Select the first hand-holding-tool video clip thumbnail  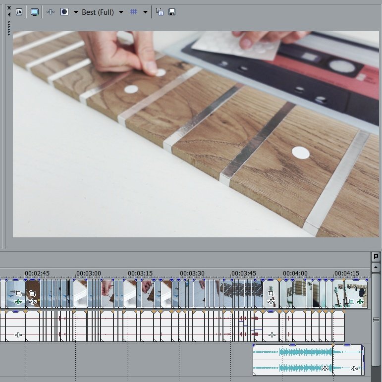click(107, 293)
